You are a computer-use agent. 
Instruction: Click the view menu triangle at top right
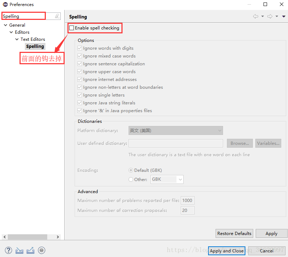click(x=283, y=16)
